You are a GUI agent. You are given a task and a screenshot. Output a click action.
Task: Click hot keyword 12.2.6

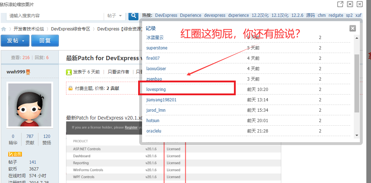click(x=297, y=15)
